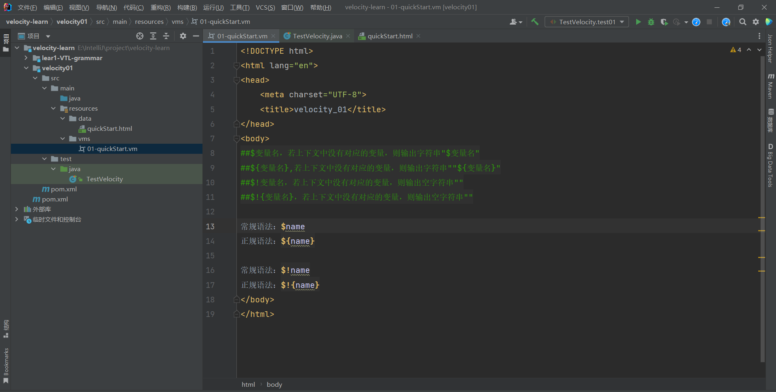Screen dimensions: 776x392
Task: Expand scratches and consoles node
Action: click(x=17, y=219)
